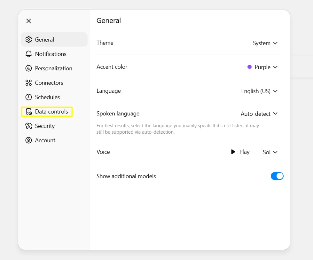Open the Spoken language Auto-detect dropdown
Screen dimensions: 313x260
259,114
